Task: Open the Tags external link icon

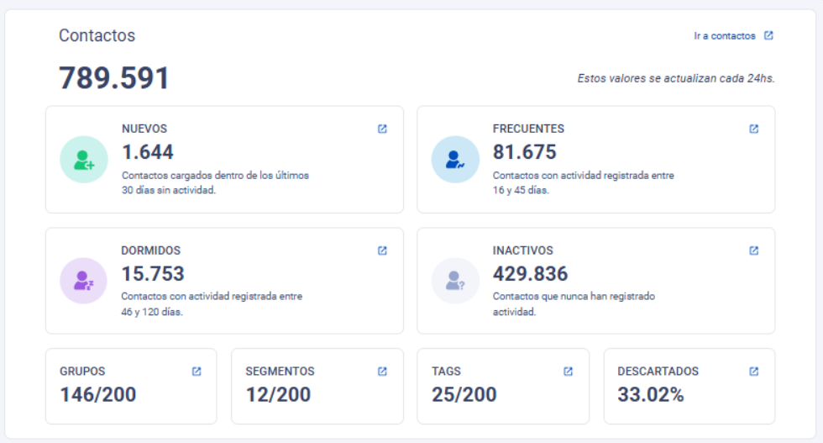Action: [x=568, y=372]
